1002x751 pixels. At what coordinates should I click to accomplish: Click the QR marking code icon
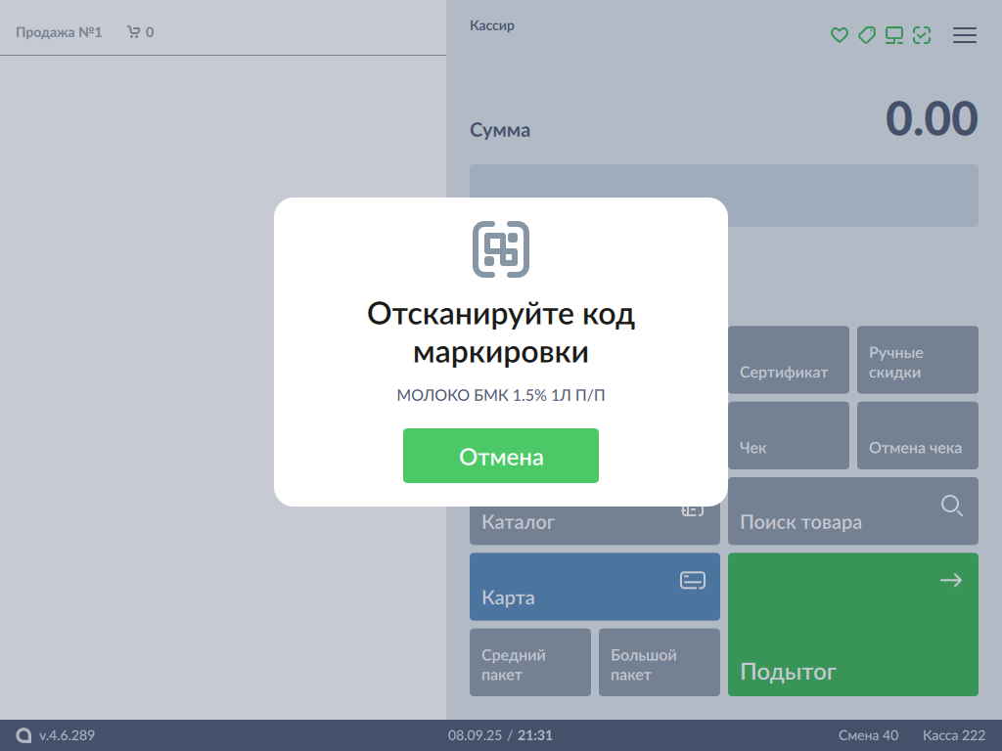pyautogui.click(x=501, y=248)
